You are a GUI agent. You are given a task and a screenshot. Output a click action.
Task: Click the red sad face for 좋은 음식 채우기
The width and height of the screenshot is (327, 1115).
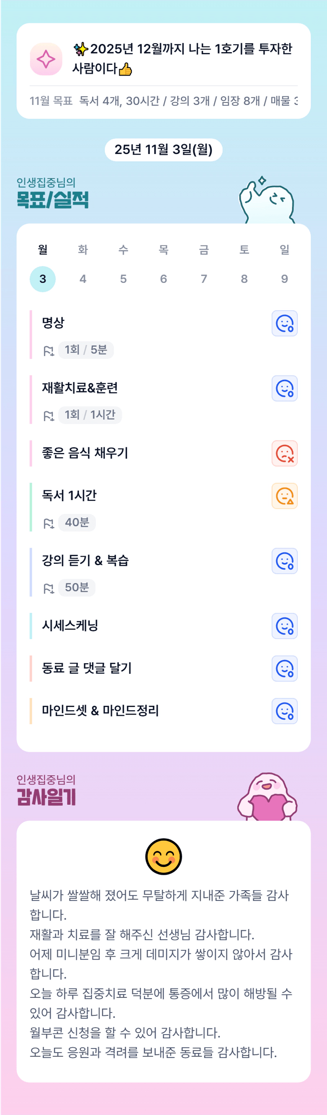(284, 453)
